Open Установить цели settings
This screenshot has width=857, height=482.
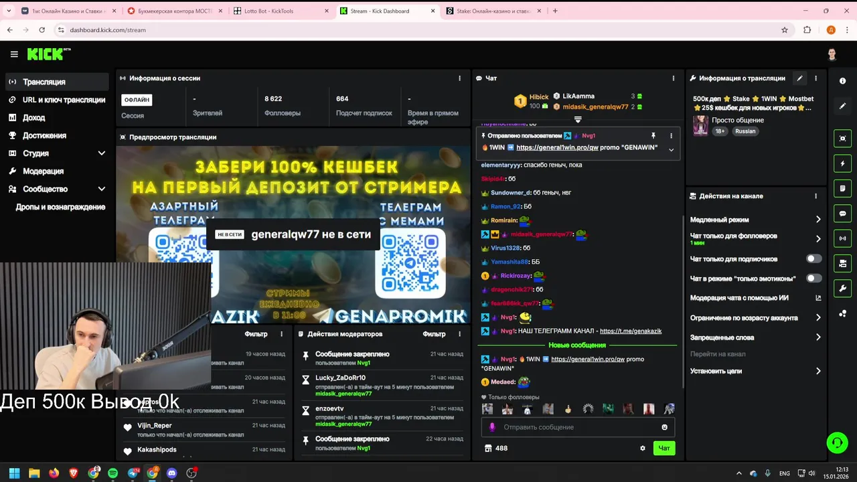coord(755,371)
